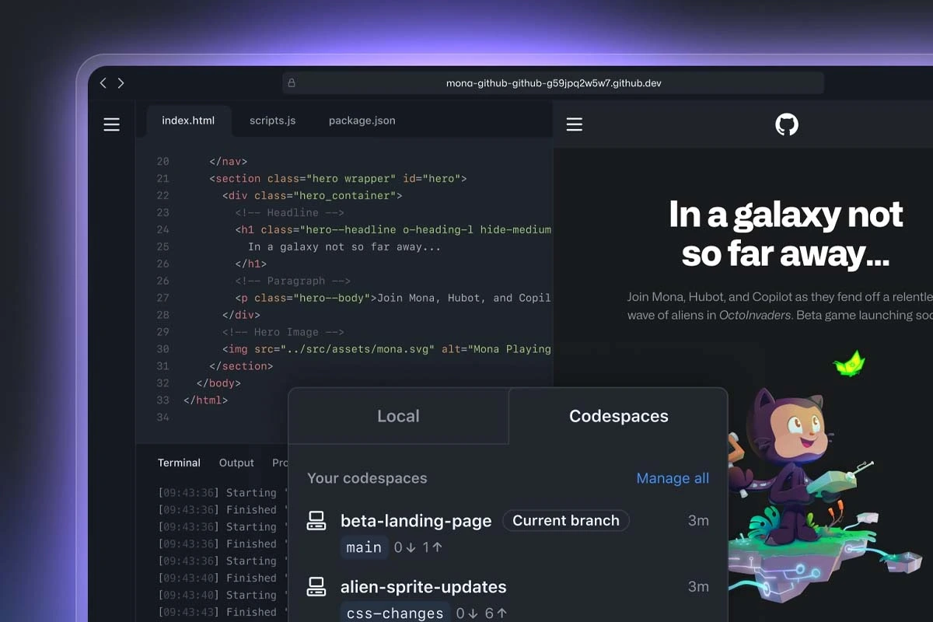Click the alien-sprite-updates codespace icon
The image size is (933, 622).
click(x=316, y=587)
